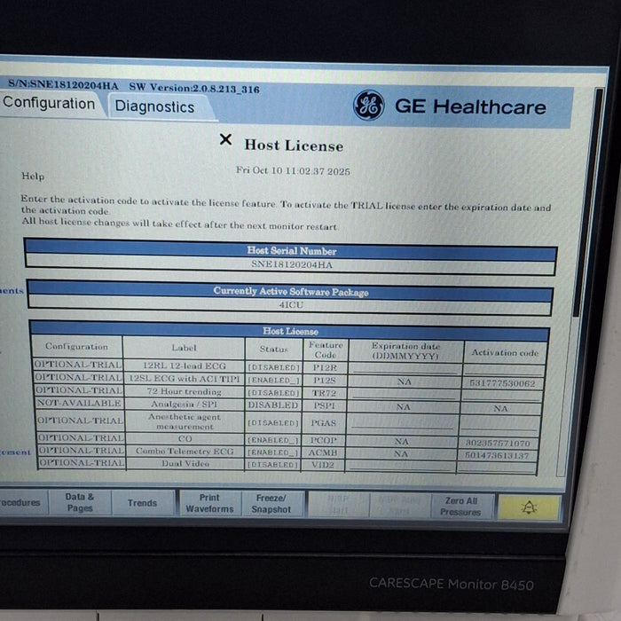Select activation code 531777530062
621x621 pixels.
502,383
